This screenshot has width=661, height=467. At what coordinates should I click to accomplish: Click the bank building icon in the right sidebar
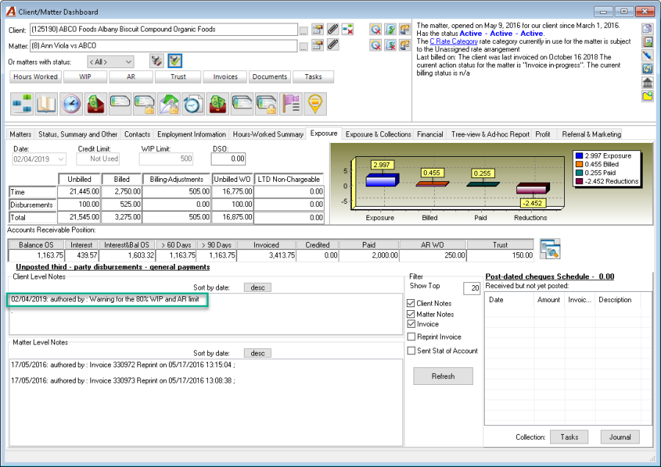pos(647,82)
